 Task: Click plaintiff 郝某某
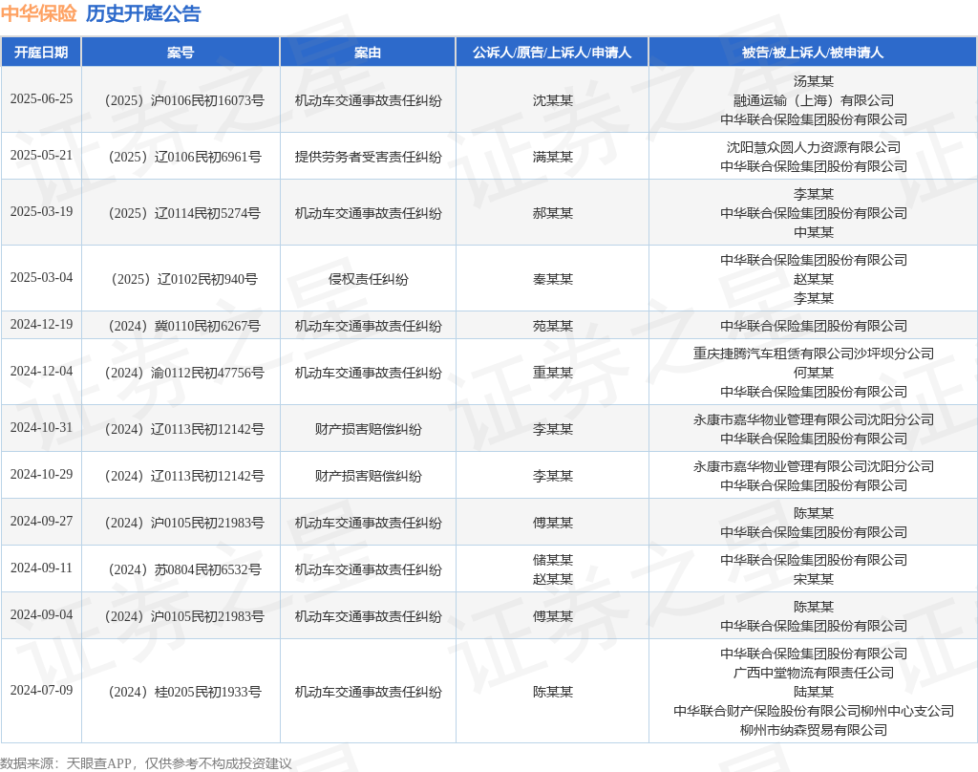[x=553, y=213]
